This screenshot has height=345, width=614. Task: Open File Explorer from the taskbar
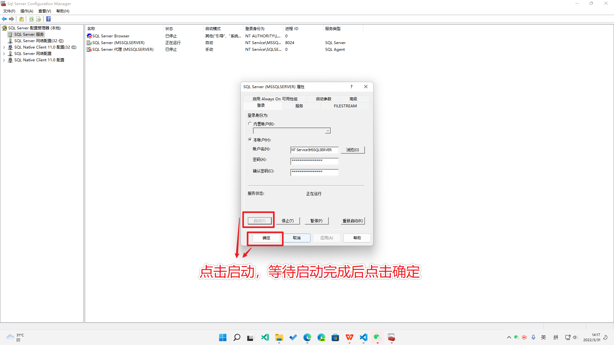coord(279,338)
